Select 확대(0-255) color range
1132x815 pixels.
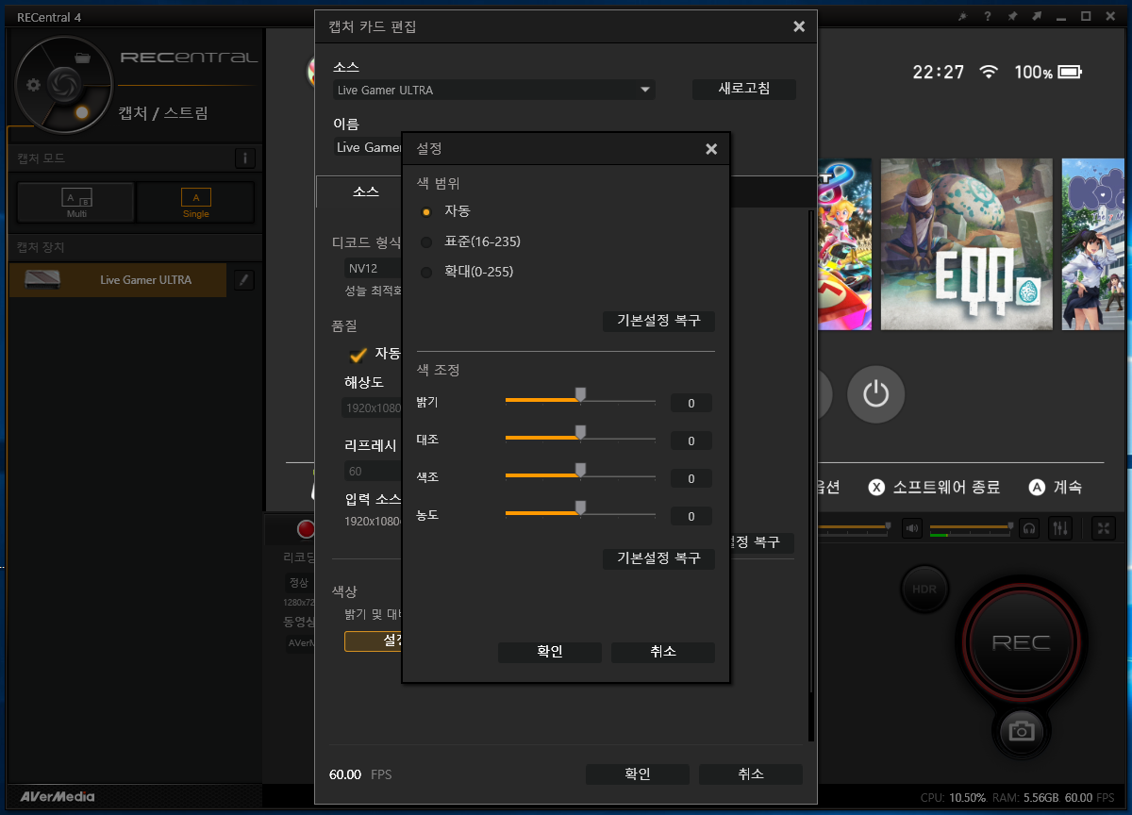point(467,272)
